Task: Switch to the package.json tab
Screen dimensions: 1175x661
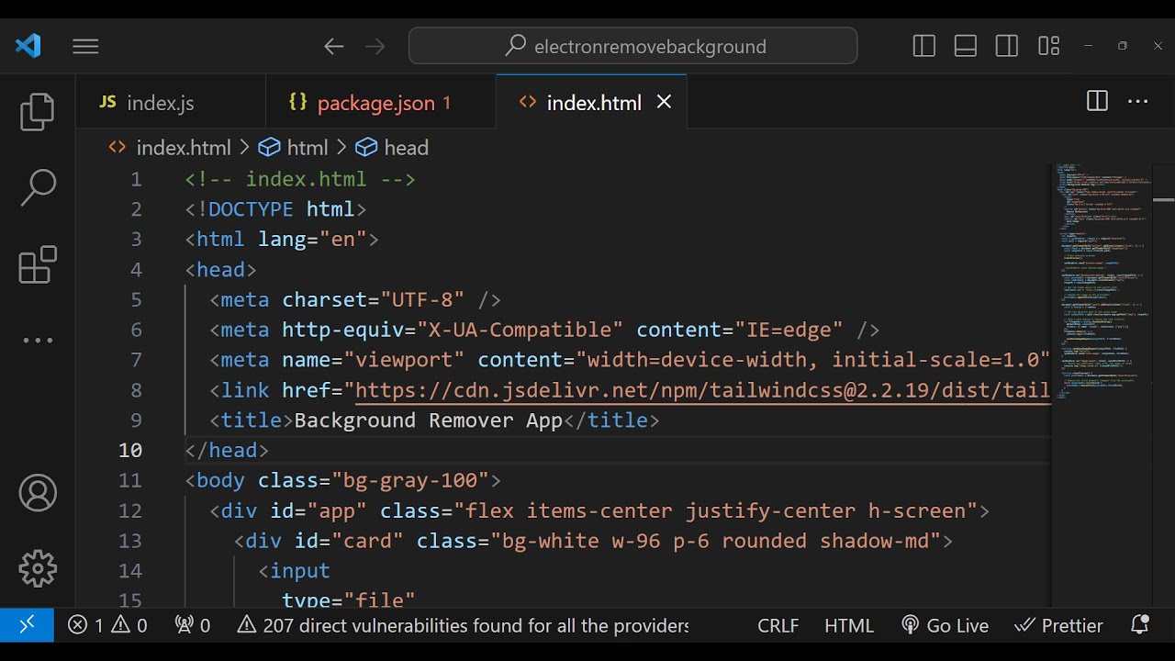Action: (x=375, y=103)
